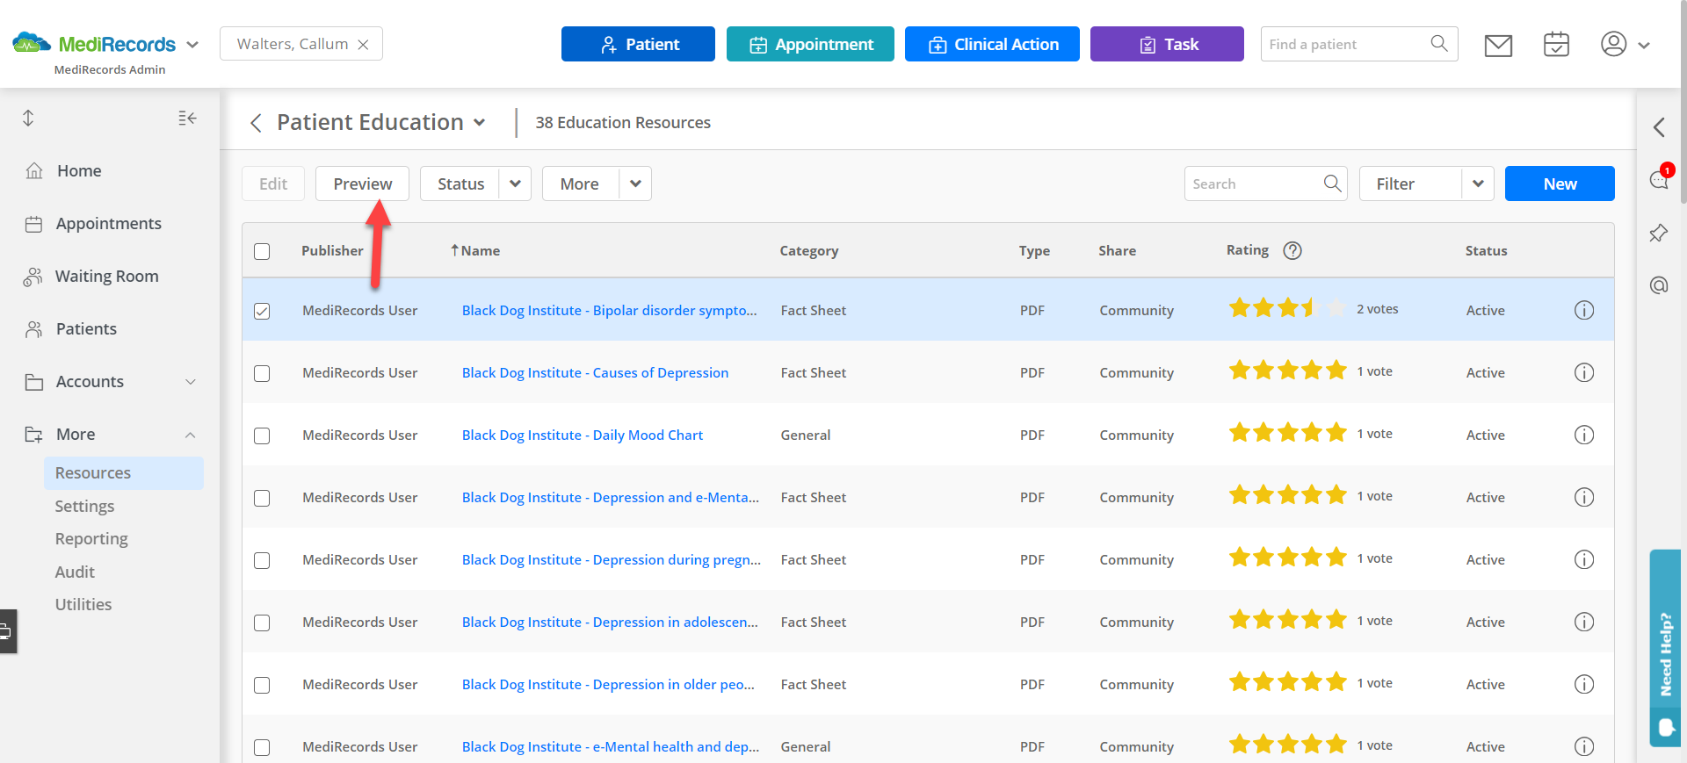Click the purple Task button
Image resolution: width=1687 pixels, height=763 pixels.
click(1167, 44)
